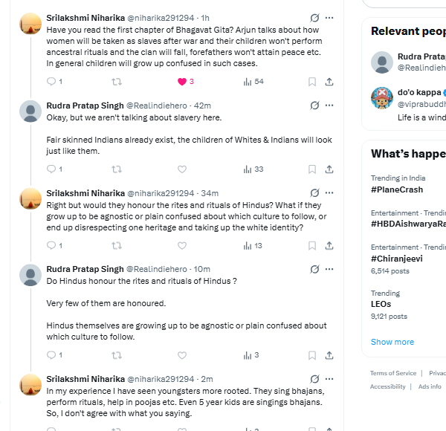Image resolution: width=446 pixels, height=431 pixels.
Task: Unlike the tweet with 3 likes
Action: click(x=182, y=82)
